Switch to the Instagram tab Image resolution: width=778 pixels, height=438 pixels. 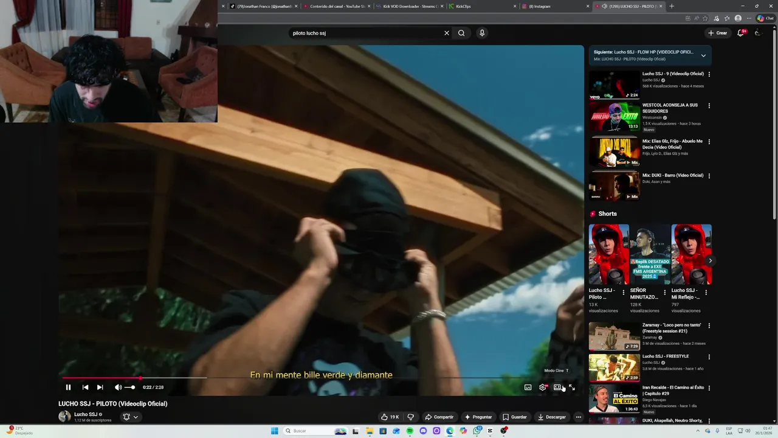tap(556, 6)
